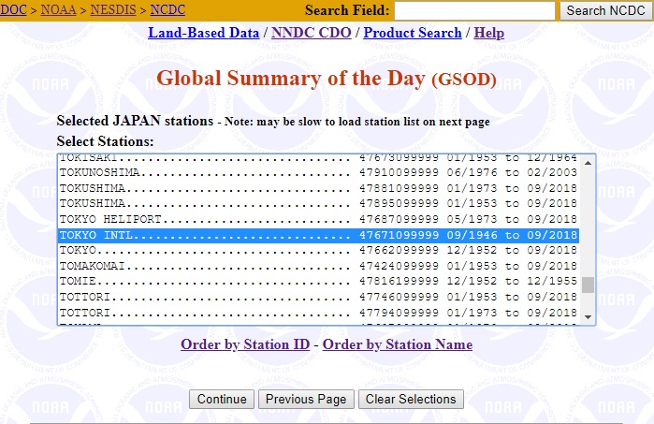This screenshot has height=424, width=654.
Task: Click the Clear Selections button
Action: (x=411, y=400)
